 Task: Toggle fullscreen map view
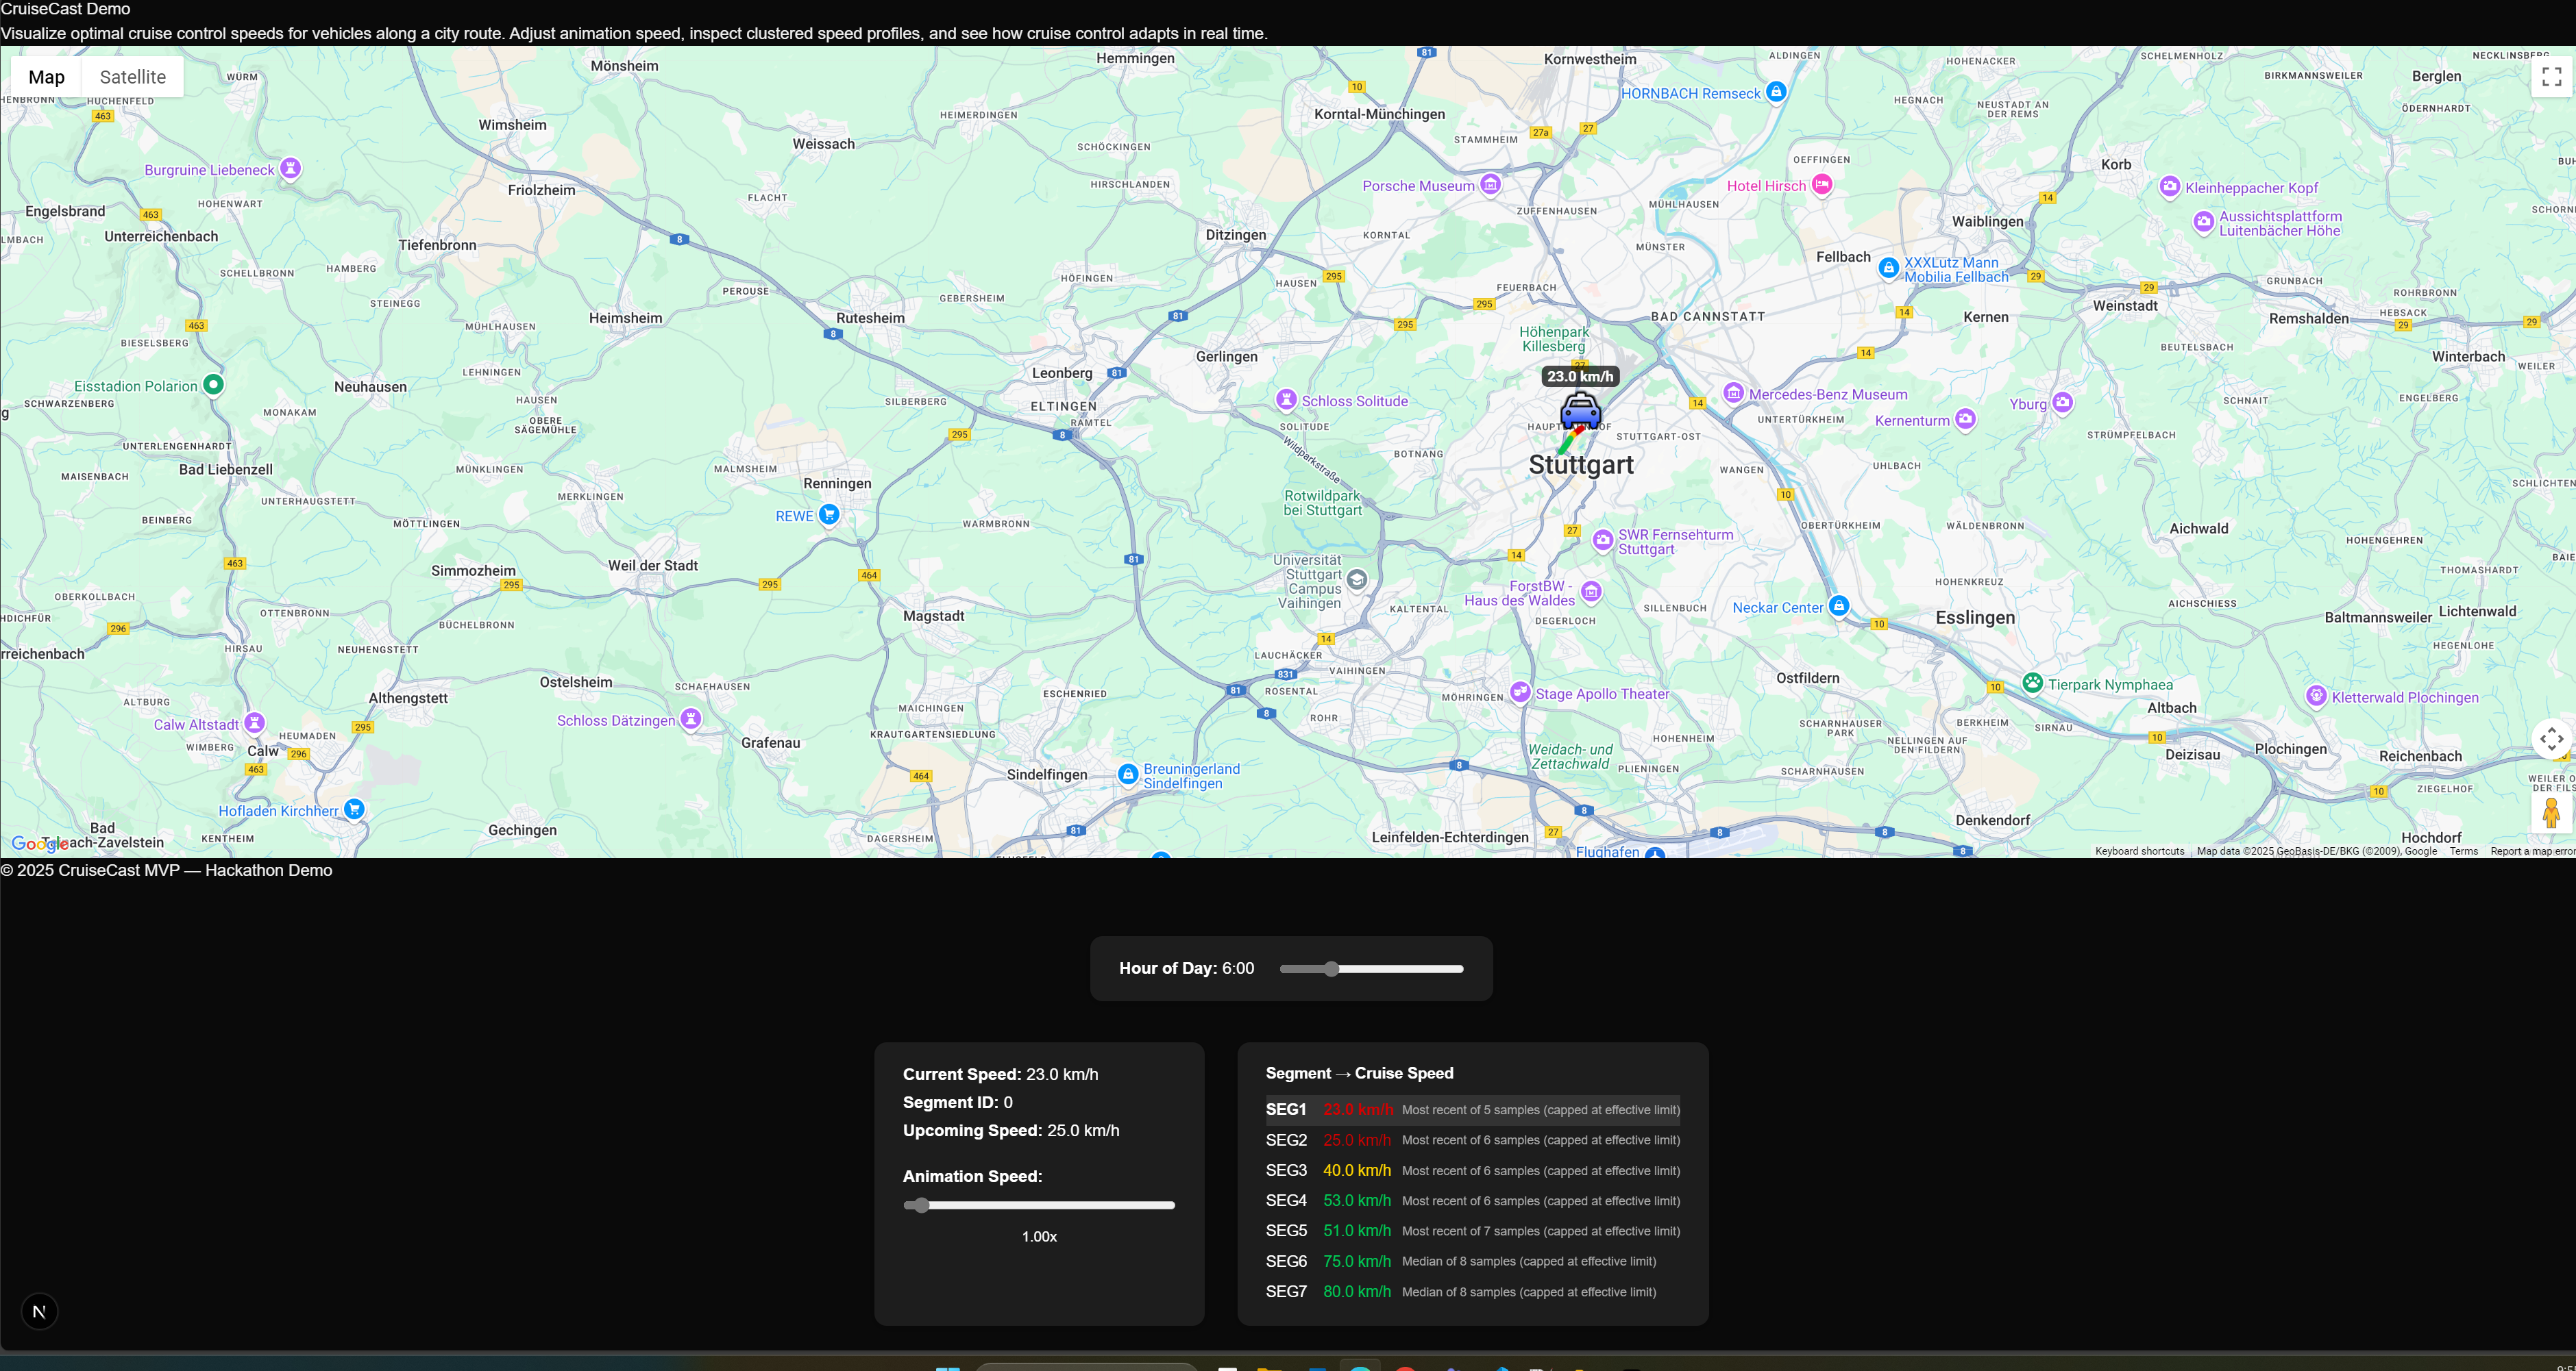2551,77
